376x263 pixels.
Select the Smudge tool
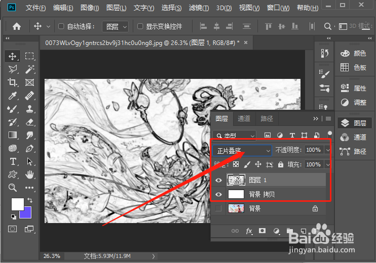pyautogui.click(x=29, y=135)
